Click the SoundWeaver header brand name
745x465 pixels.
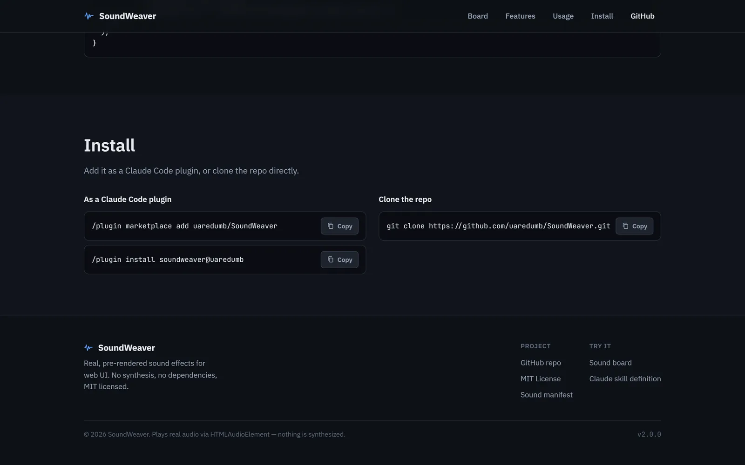click(128, 16)
